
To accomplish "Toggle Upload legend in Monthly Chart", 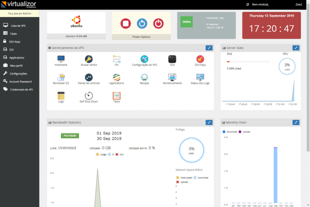I will tap(244, 131).
